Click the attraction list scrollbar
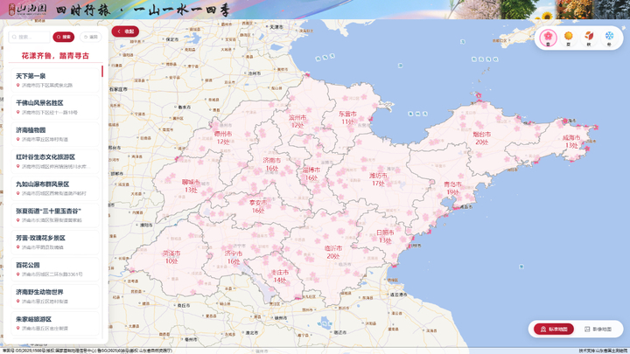 (102, 72)
